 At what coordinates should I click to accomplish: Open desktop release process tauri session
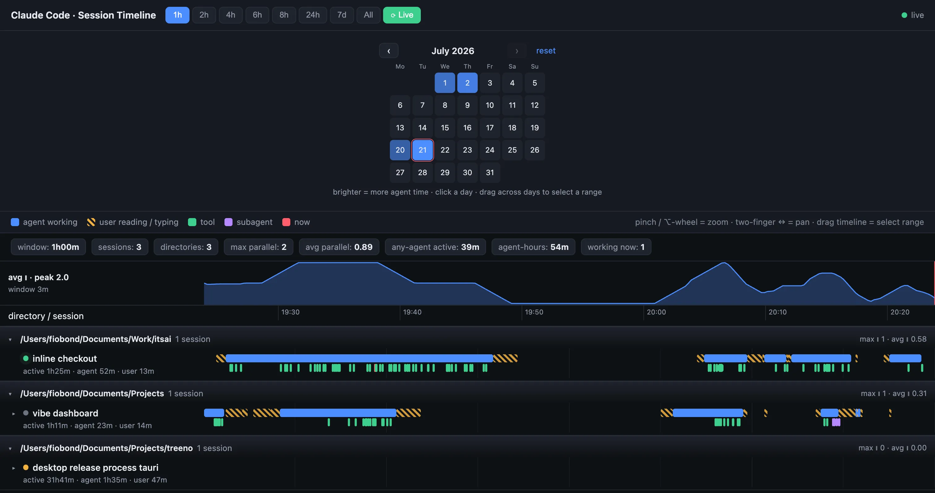96,468
